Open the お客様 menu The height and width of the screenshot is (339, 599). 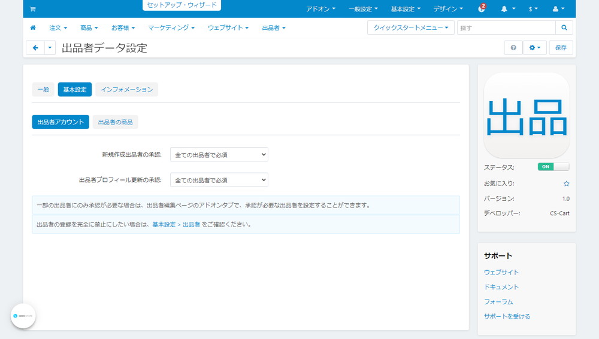pos(123,28)
